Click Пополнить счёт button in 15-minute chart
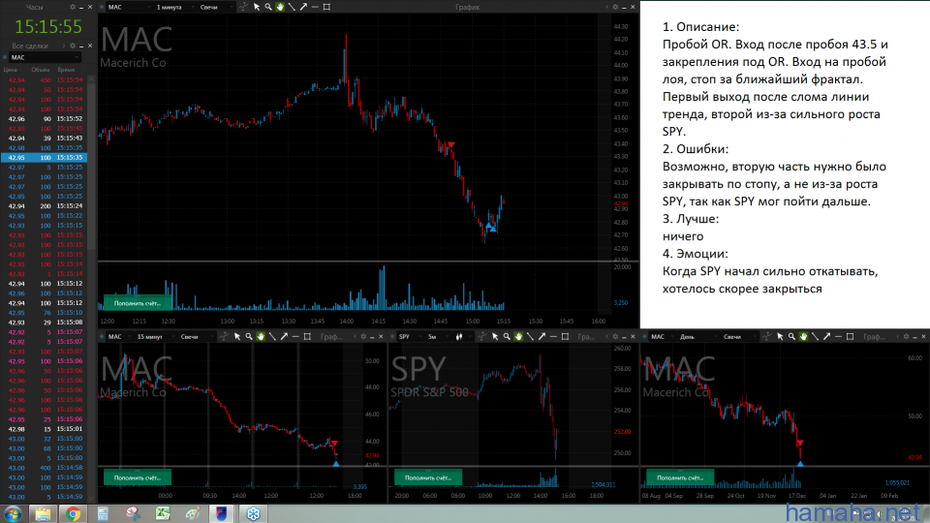 point(138,477)
